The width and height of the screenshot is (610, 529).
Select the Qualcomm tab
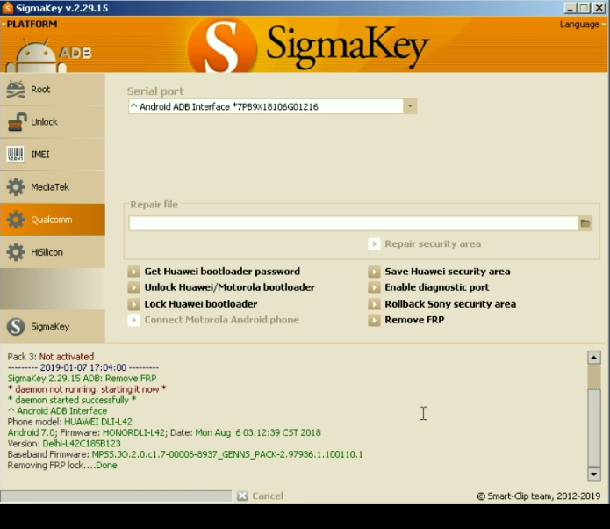click(x=53, y=220)
